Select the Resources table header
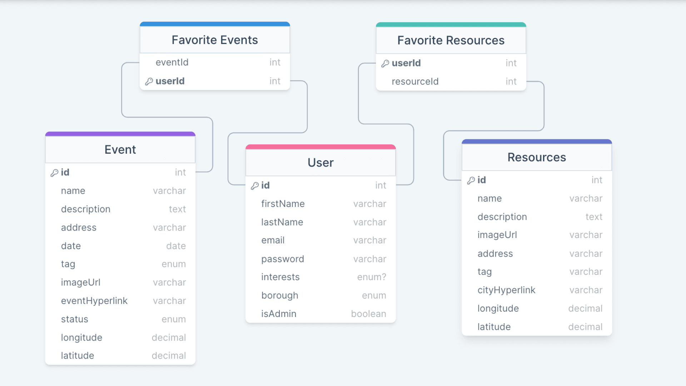The width and height of the screenshot is (686, 386). click(537, 157)
